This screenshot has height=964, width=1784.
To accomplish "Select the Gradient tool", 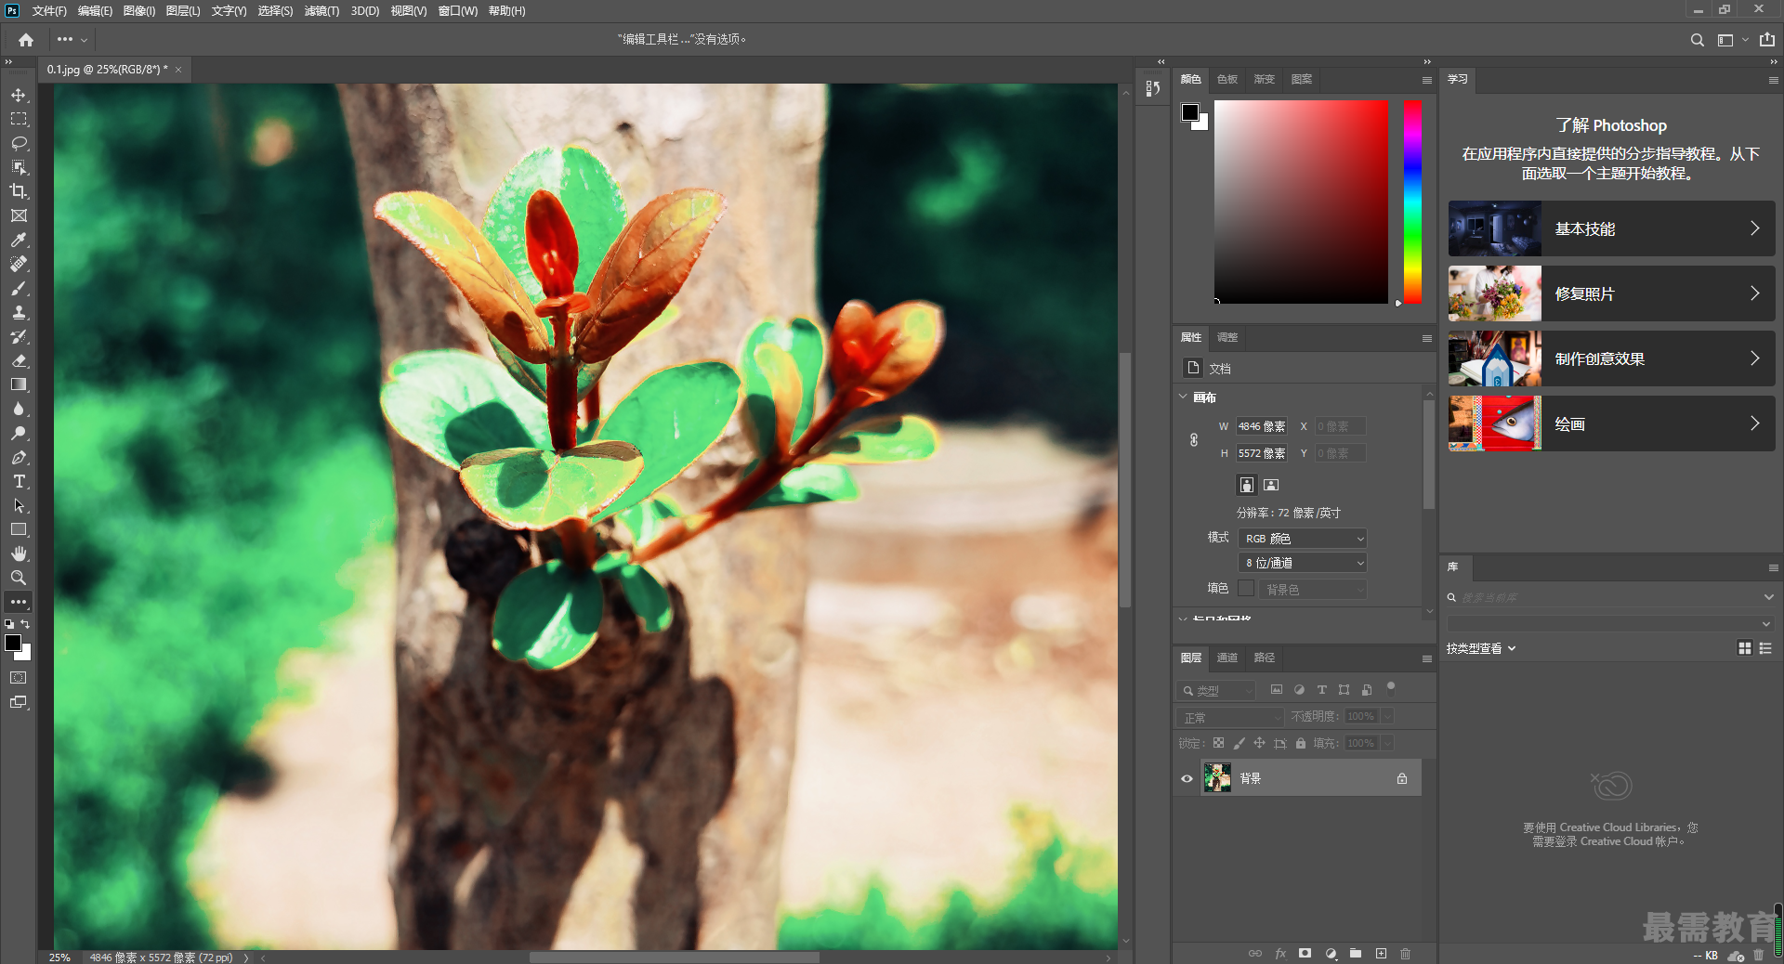I will coord(19,384).
